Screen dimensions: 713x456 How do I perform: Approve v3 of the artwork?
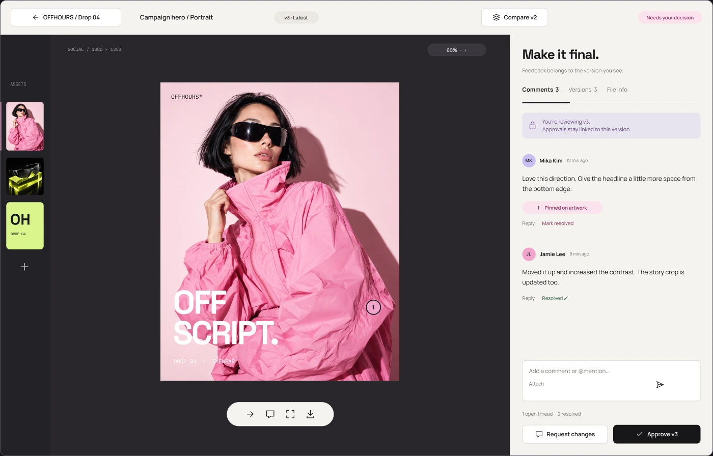click(657, 434)
